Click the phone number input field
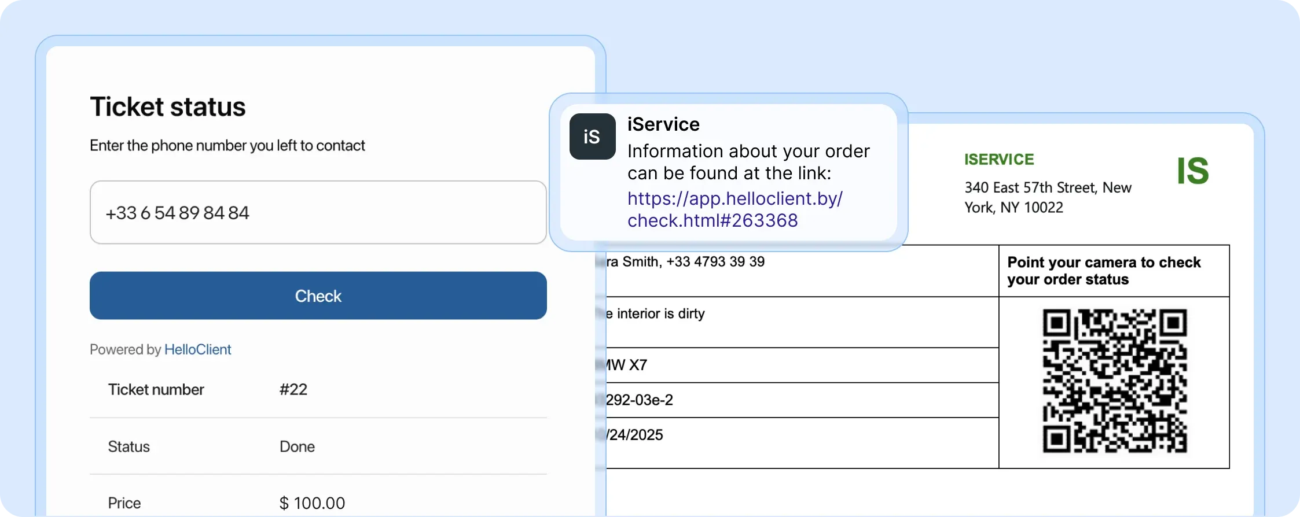The width and height of the screenshot is (1300, 517). (x=318, y=212)
